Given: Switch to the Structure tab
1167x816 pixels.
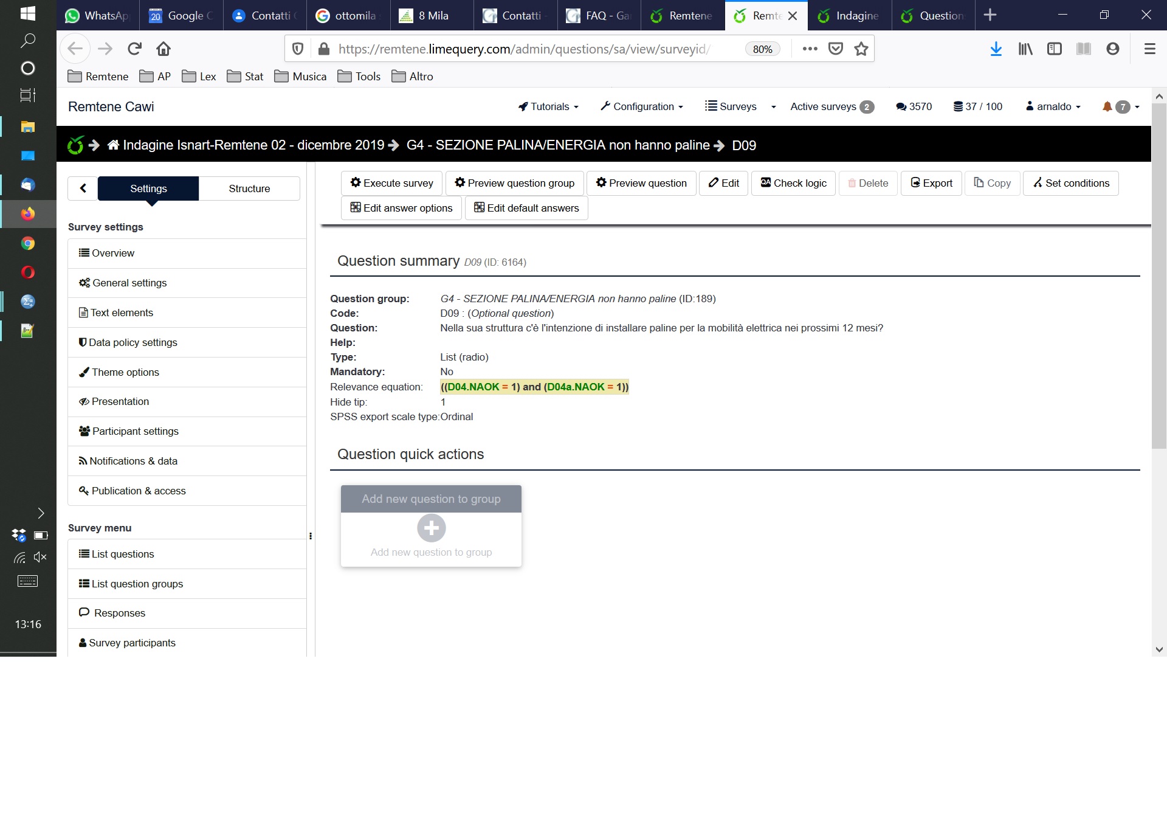Looking at the screenshot, I should [249, 188].
